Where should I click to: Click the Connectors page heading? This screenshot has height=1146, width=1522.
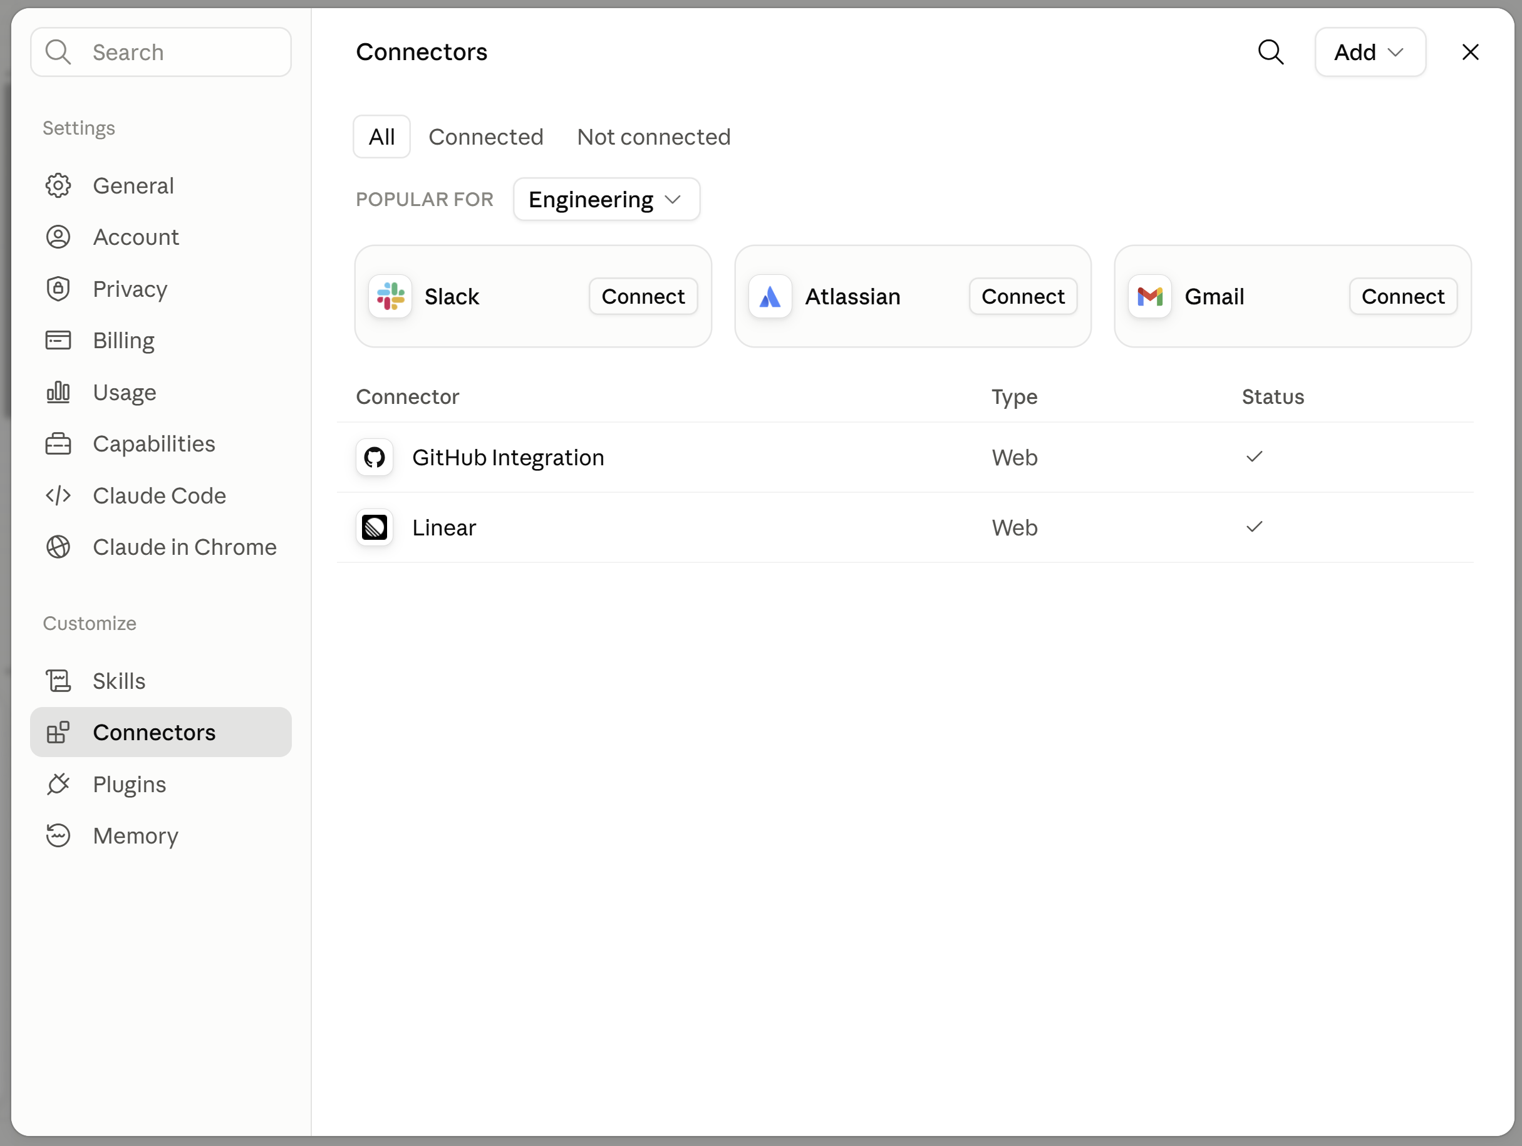[421, 52]
